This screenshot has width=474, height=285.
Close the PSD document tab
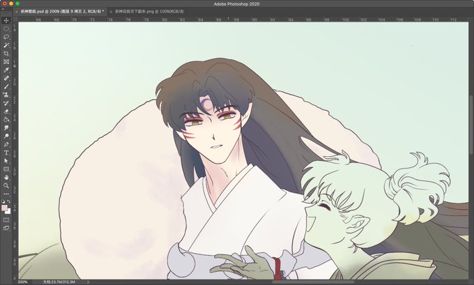[x=17, y=11]
